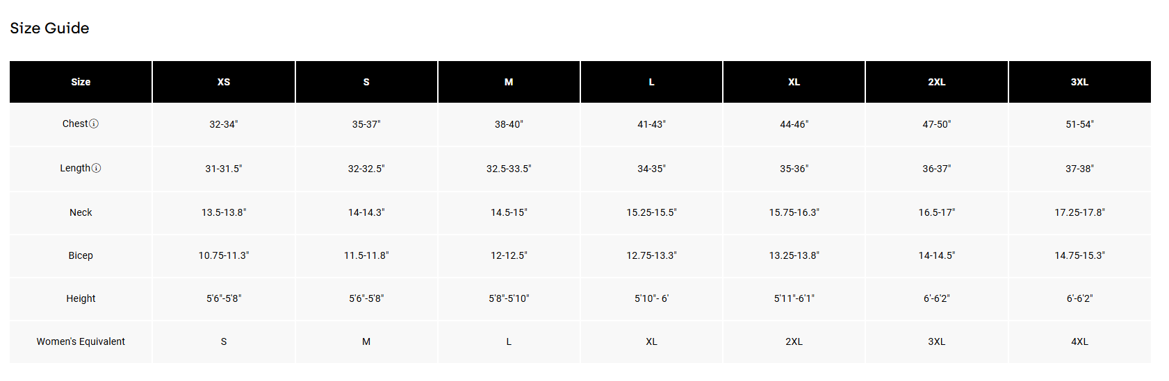Viewport: 1169px width, 381px height.
Task: Select the 3XL column header
Action: click(x=1079, y=82)
